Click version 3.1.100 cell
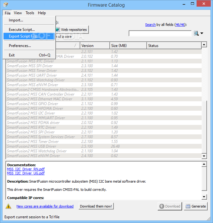Viewport: 213px width, 223px height. 87,99
